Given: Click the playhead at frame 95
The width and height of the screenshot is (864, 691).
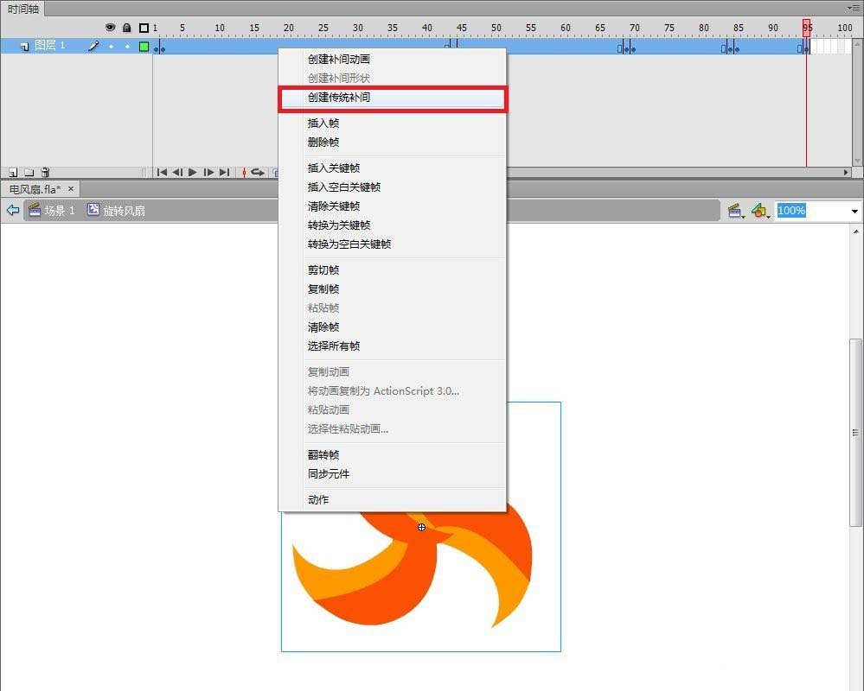Looking at the screenshot, I should pos(806,28).
